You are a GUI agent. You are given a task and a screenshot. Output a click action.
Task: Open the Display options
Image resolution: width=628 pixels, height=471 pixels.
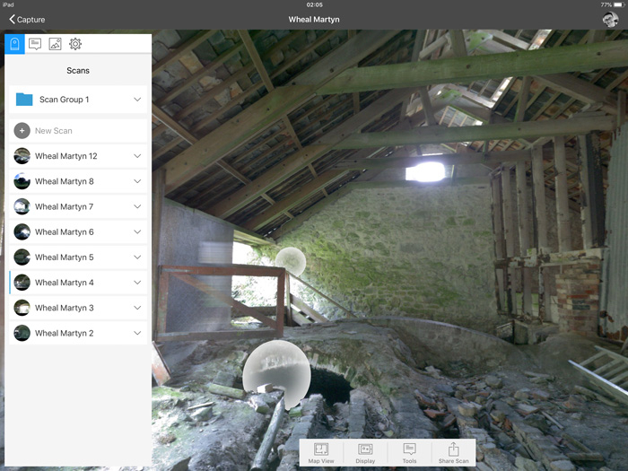[365, 453]
